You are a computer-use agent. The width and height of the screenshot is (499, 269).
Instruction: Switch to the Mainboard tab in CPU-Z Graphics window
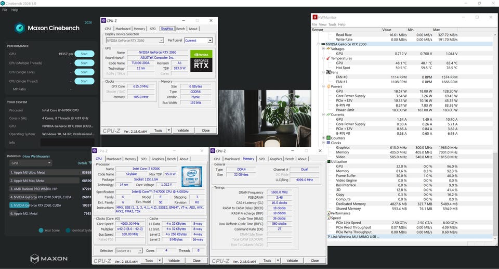click(x=123, y=29)
